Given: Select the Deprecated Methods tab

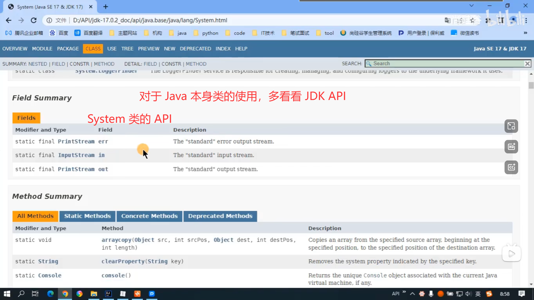Looking at the screenshot, I should point(220,216).
